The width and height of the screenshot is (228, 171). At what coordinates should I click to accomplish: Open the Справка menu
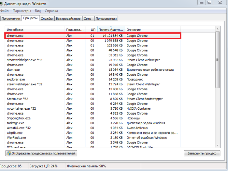[x=51, y=11]
